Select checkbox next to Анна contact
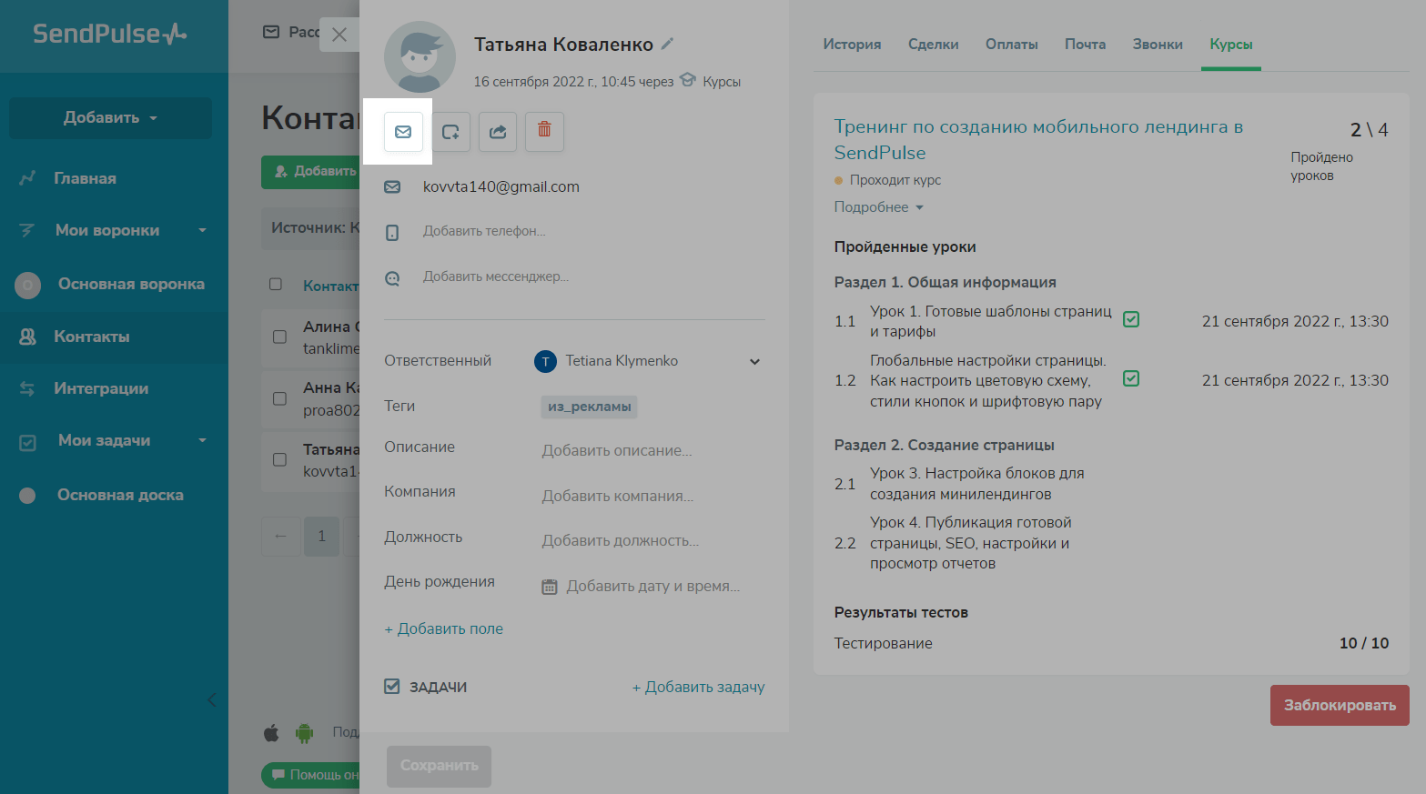Image resolution: width=1426 pixels, height=794 pixels. point(280,398)
